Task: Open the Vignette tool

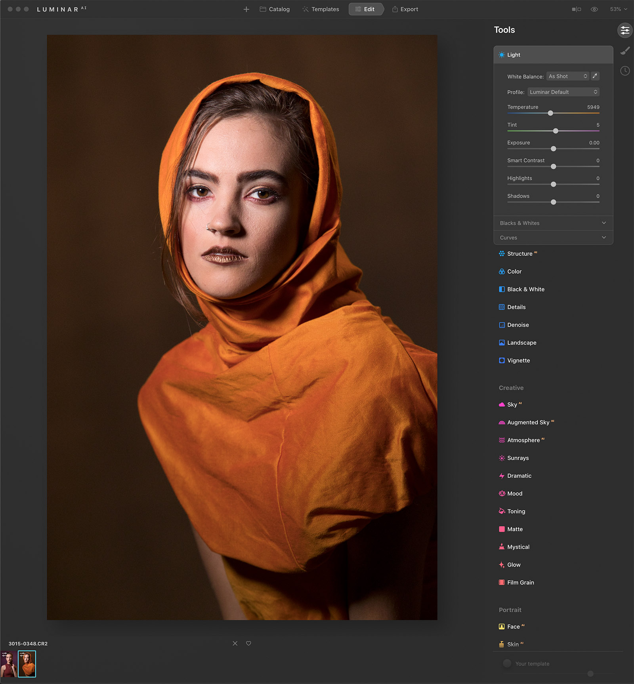Action: click(518, 360)
